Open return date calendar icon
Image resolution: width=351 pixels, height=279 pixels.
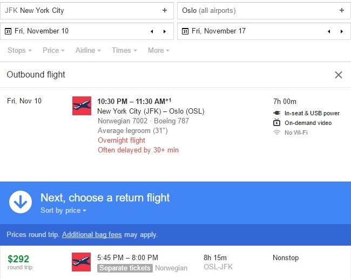click(x=185, y=31)
